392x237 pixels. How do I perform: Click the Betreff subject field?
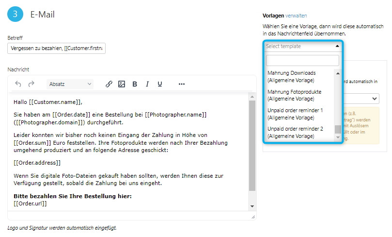pos(57,49)
